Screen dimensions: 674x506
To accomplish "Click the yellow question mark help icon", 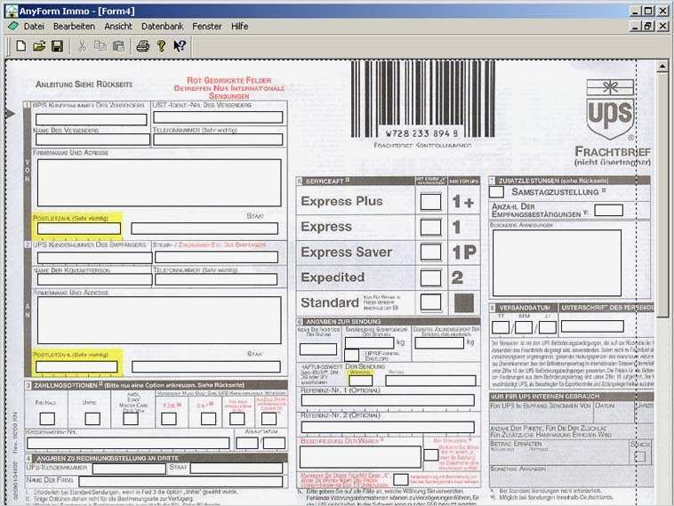I will tap(161, 45).
